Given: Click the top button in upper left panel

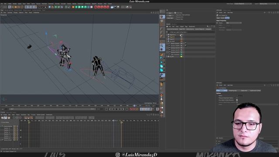Looking at the screenshot, I should 170,13.
